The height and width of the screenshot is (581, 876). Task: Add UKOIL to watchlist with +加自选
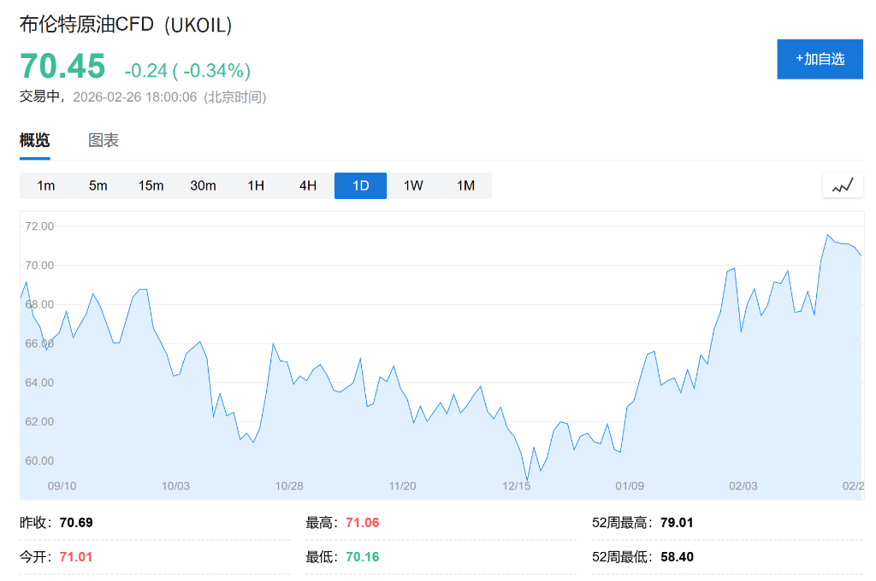tap(820, 59)
